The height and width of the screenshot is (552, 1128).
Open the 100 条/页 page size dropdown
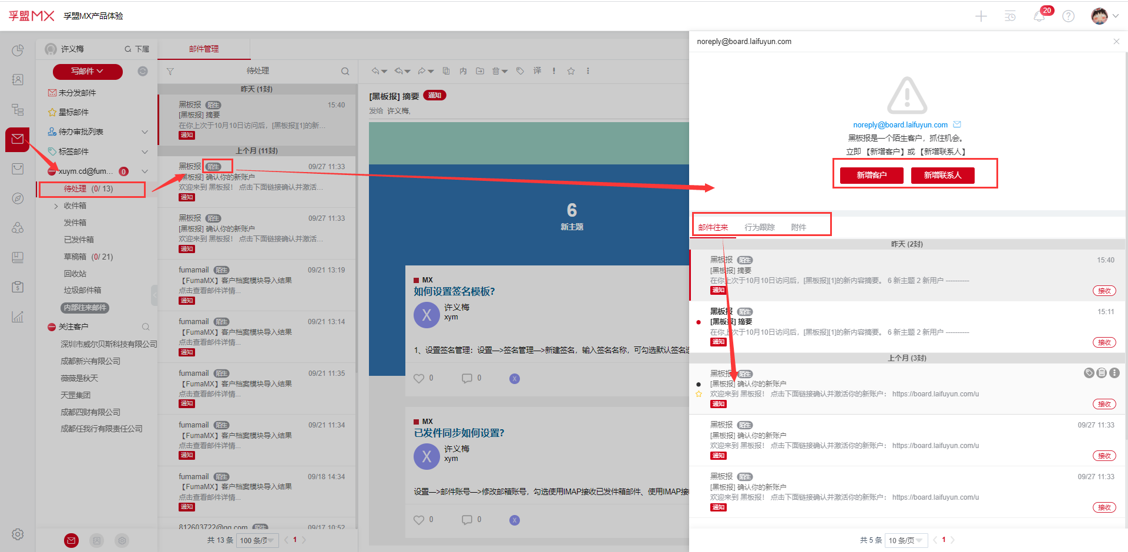tap(257, 540)
